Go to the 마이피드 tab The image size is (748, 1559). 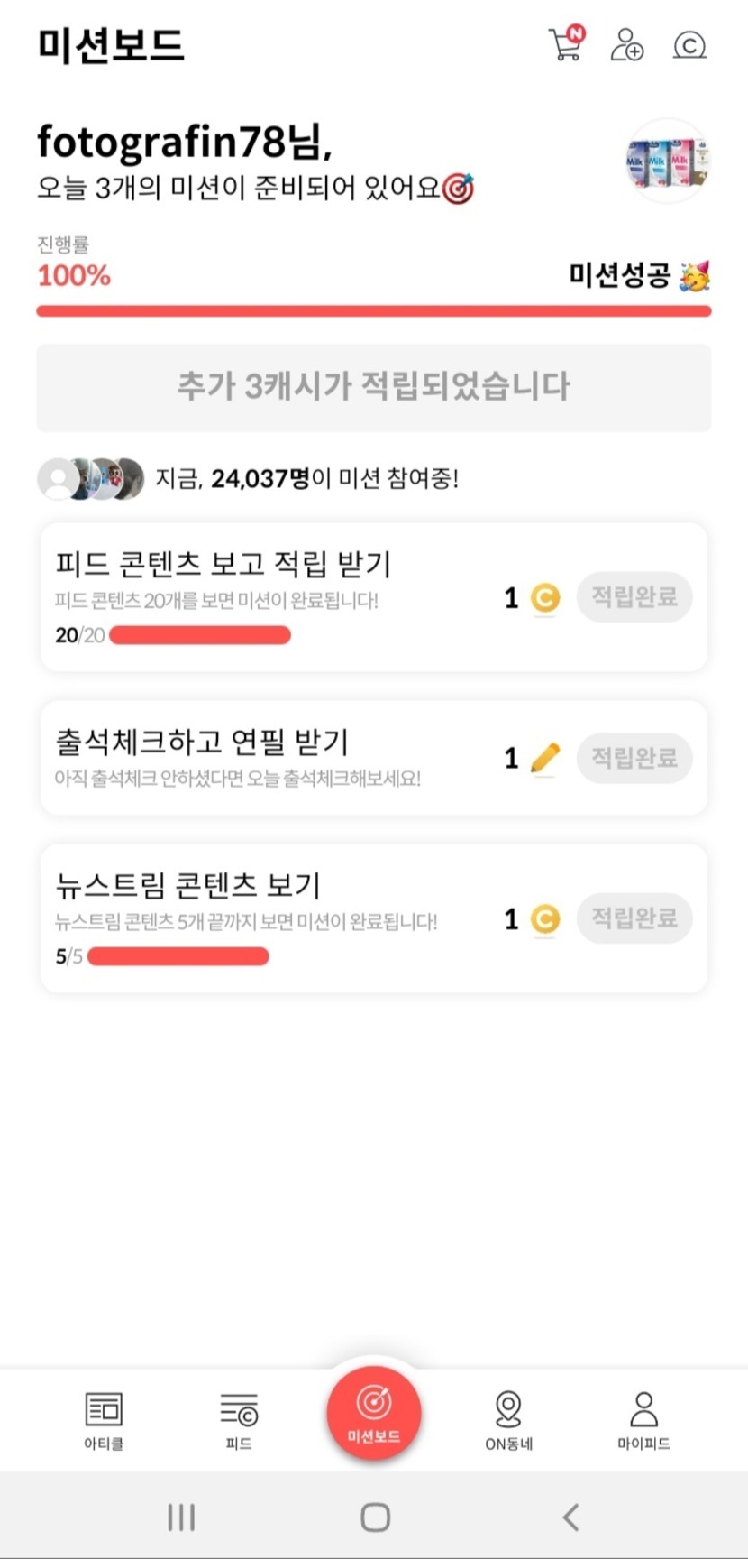click(643, 1420)
